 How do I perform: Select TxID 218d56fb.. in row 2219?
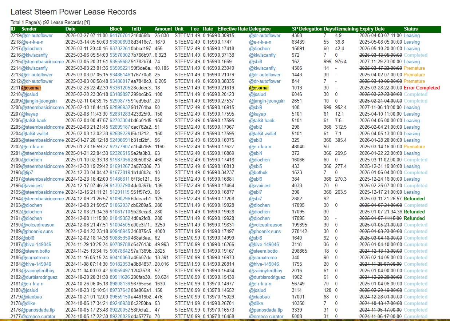[142, 36]
